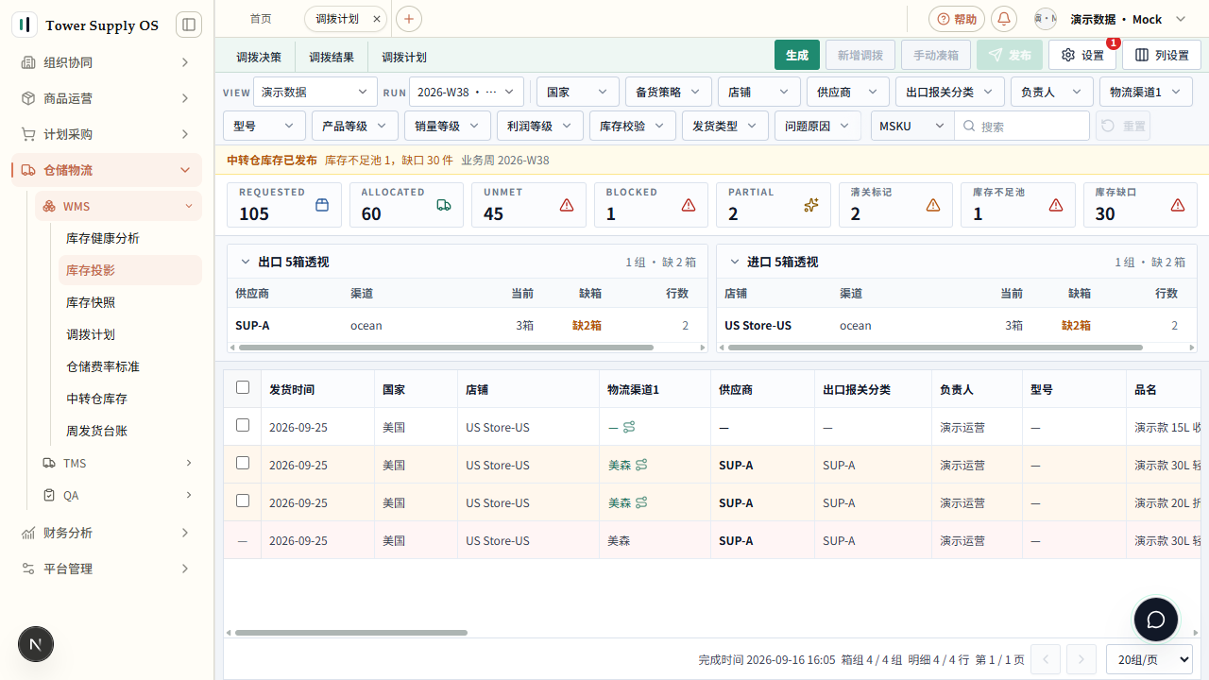1209x680 pixels.
Task: Open the RUN 2026-W38 dropdown
Action: tap(467, 92)
